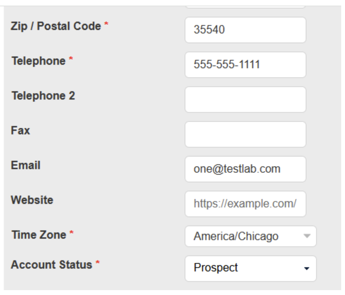Click the Zip / Postal Code field
The image size is (345, 295).
(245, 30)
